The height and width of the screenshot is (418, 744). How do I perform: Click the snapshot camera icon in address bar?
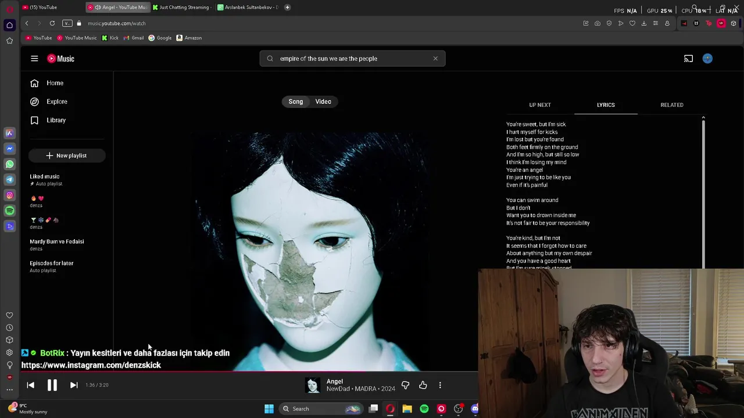598,23
